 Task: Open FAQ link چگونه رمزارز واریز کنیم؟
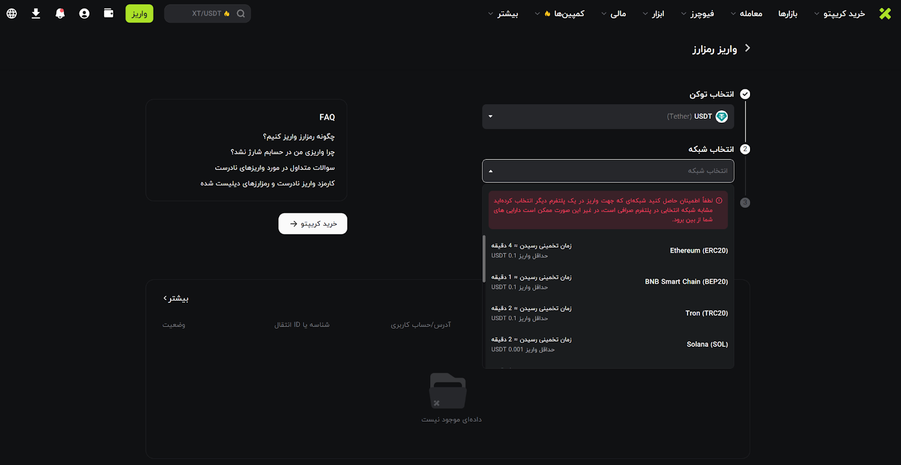click(x=298, y=137)
